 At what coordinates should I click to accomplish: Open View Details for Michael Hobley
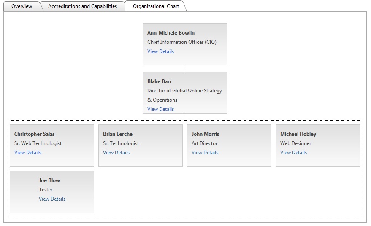tap(293, 153)
